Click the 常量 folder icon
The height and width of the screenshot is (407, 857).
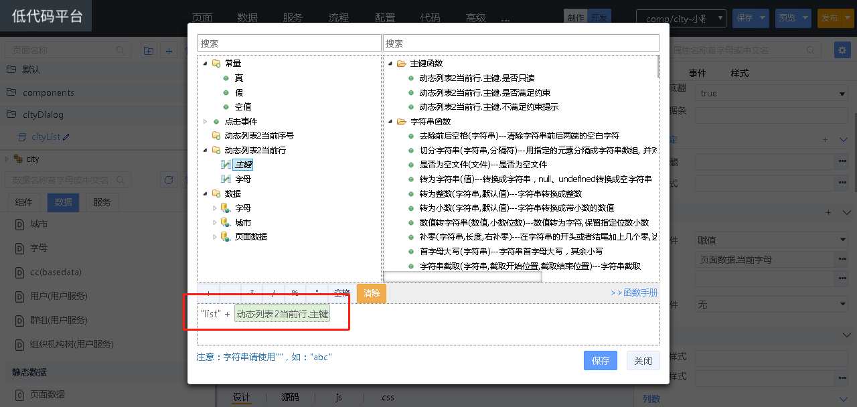click(x=216, y=64)
